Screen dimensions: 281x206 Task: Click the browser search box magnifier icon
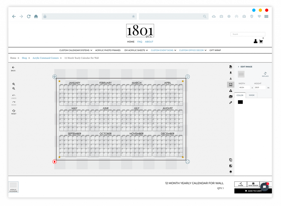tap(204, 16)
